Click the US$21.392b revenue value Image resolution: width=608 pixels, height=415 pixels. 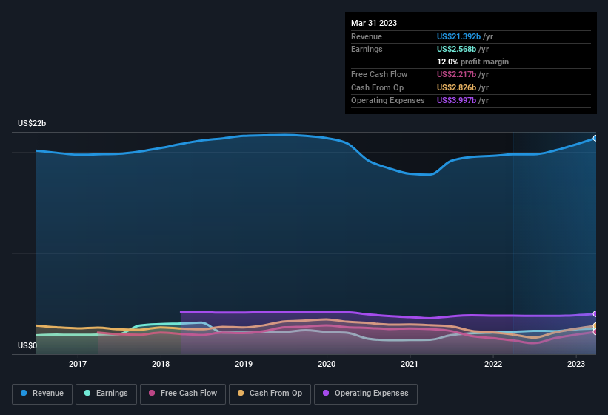point(458,36)
